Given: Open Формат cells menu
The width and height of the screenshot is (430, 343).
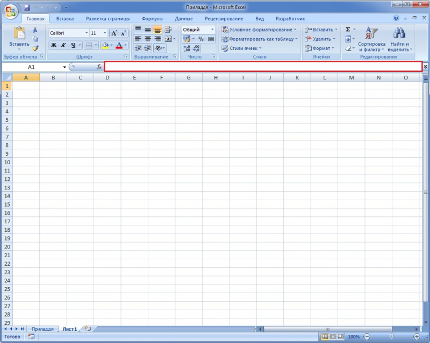Looking at the screenshot, I should coord(319,48).
